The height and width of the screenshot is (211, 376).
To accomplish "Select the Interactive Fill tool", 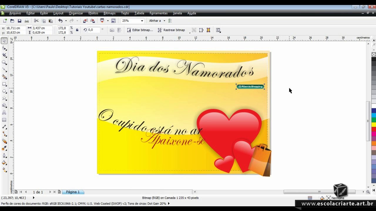I will [x=4, y=170].
